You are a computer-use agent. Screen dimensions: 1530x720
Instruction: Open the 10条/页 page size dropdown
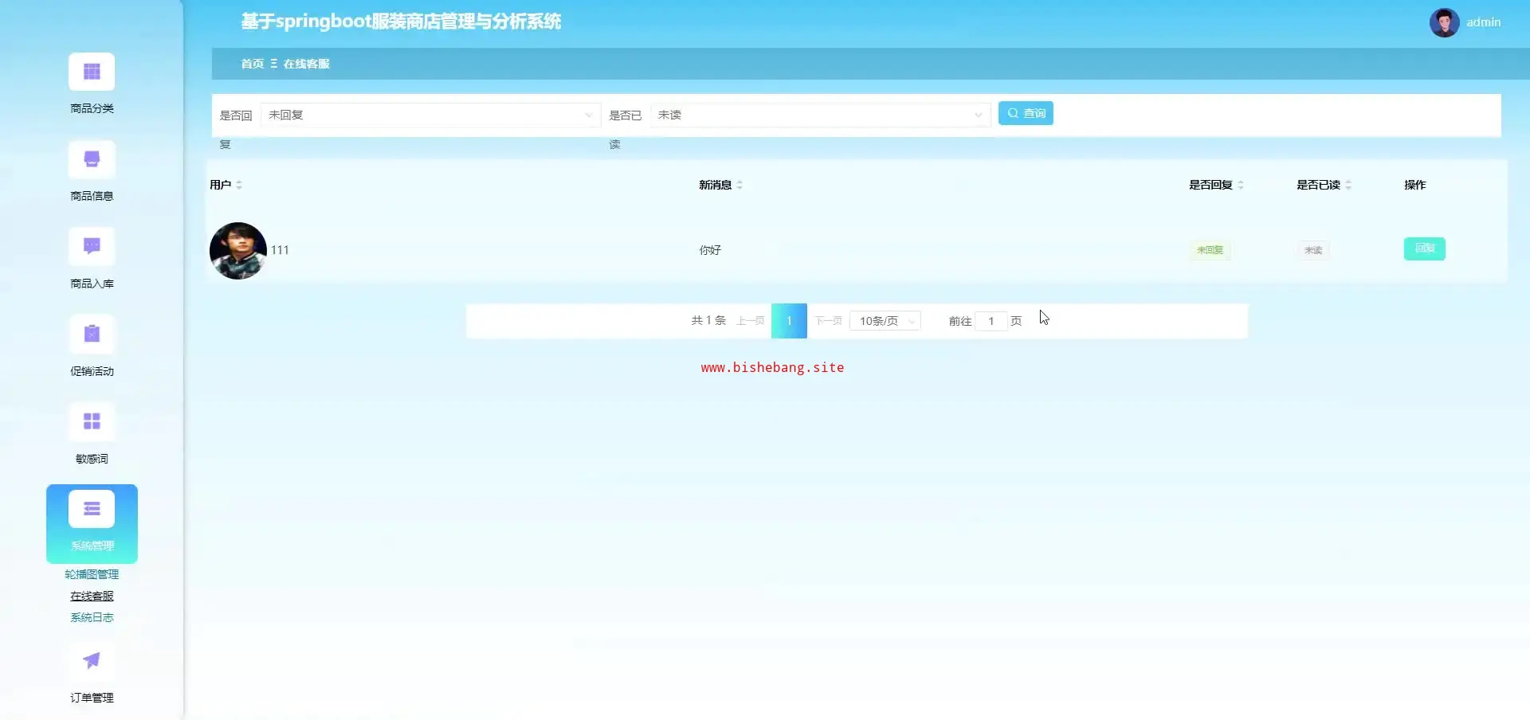click(885, 321)
